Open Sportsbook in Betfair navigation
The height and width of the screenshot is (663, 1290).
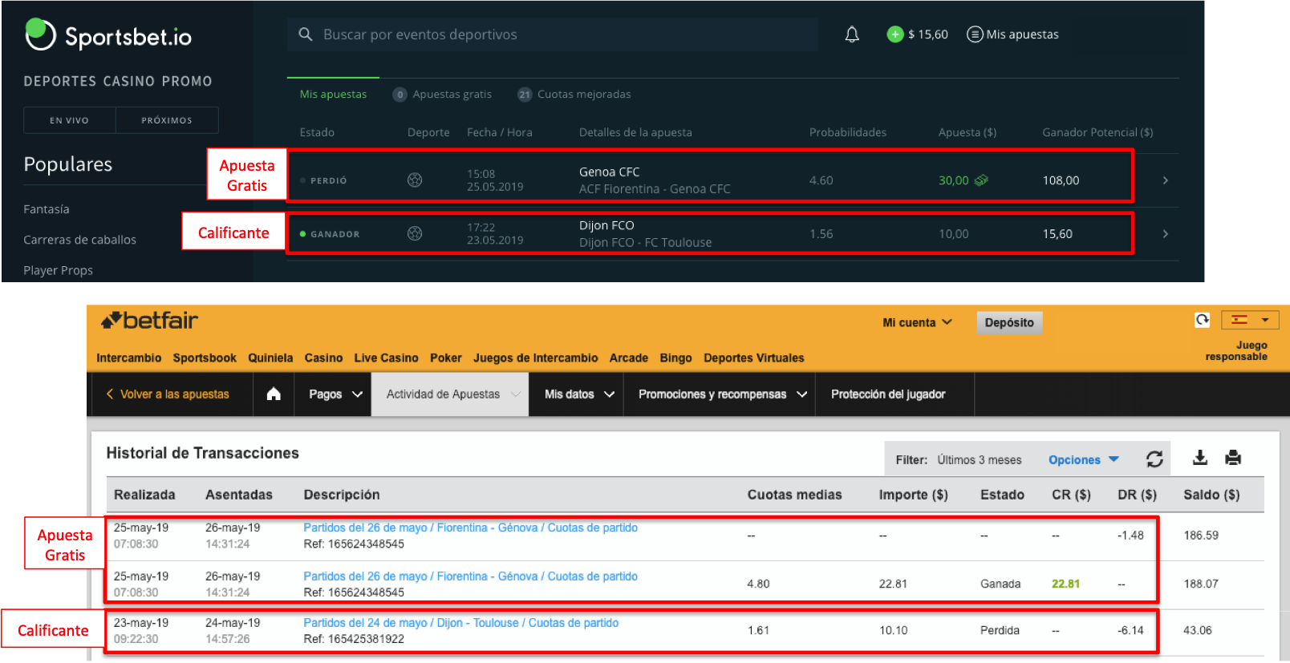[205, 358]
